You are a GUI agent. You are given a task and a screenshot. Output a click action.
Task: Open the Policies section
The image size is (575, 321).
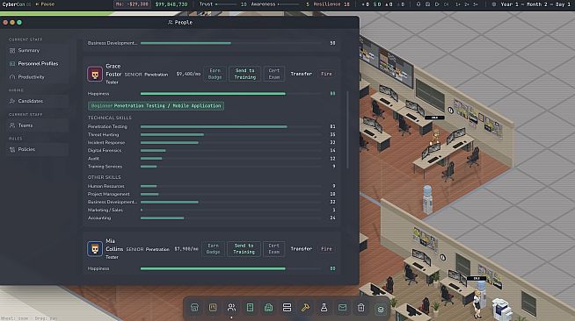(x=37, y=149)
